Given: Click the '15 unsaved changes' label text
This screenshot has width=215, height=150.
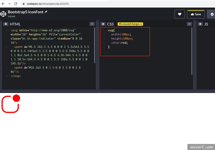Looking at the screenshot, I should [x=129, y=24].
